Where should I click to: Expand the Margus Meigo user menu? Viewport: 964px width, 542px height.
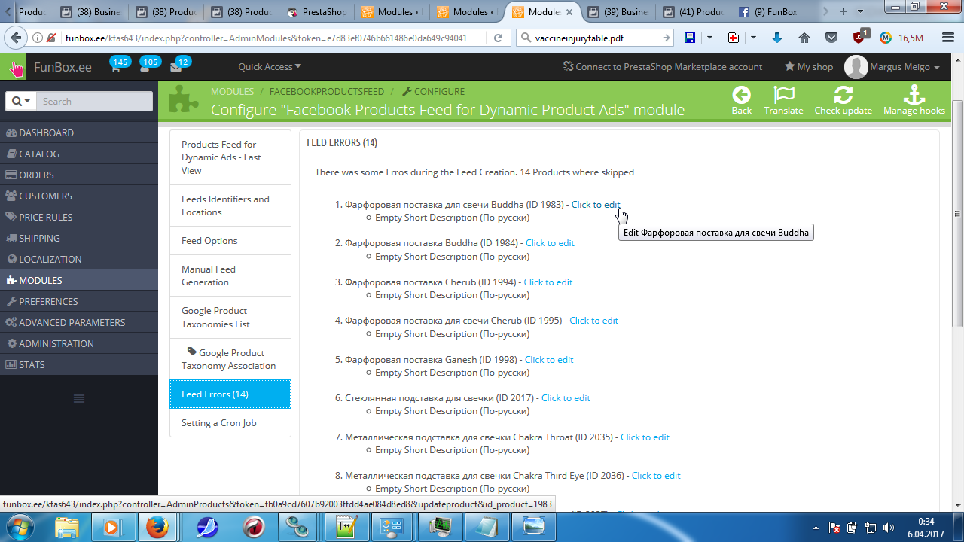click(905, 67)
